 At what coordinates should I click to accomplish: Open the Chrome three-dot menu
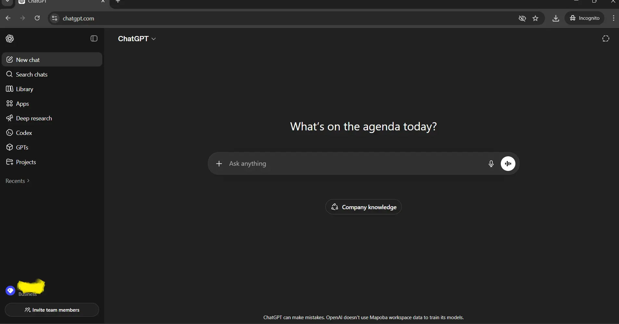613,18
